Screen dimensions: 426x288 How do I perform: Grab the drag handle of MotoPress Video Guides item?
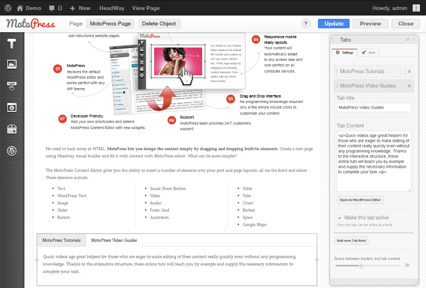[337, 86]
